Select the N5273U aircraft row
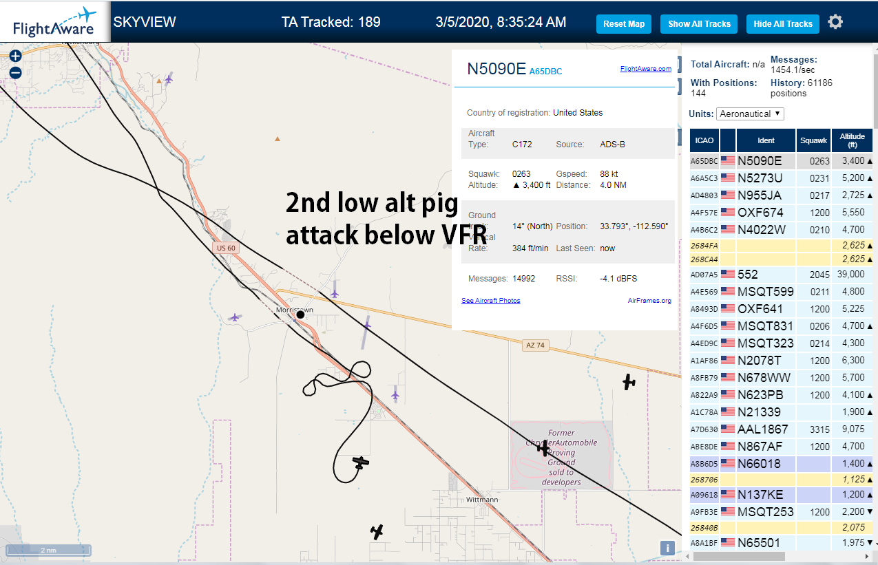Screen dimensions: 878x565 pos(781,178)
